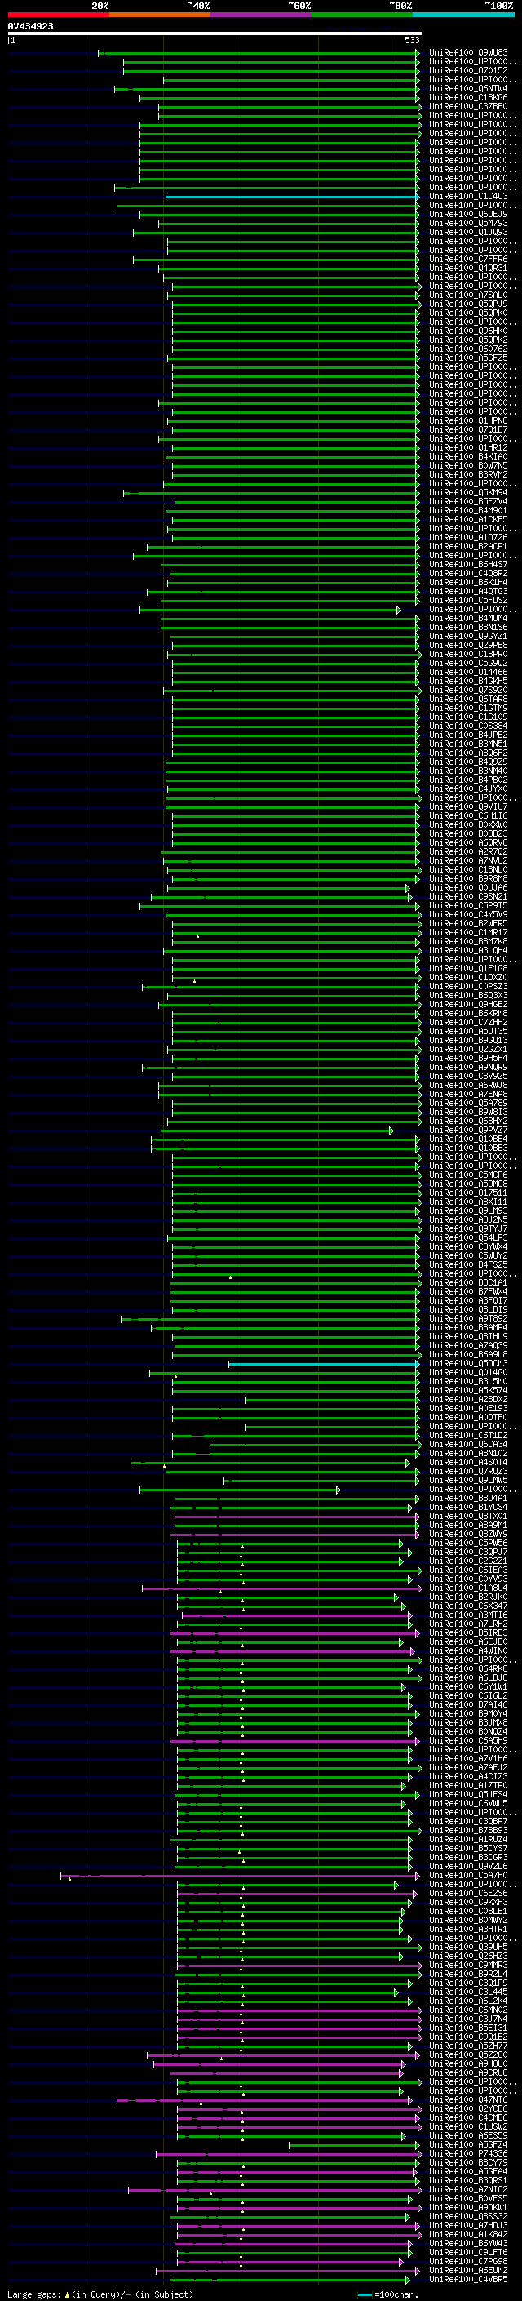Select hit UniRef100_O70152
This screenshot has width=522, height=2301.
[x=468, y=70]
